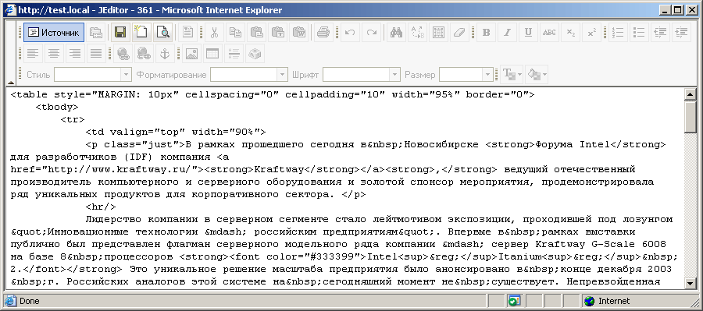Toggle Bold formatting

click(486, 33)
